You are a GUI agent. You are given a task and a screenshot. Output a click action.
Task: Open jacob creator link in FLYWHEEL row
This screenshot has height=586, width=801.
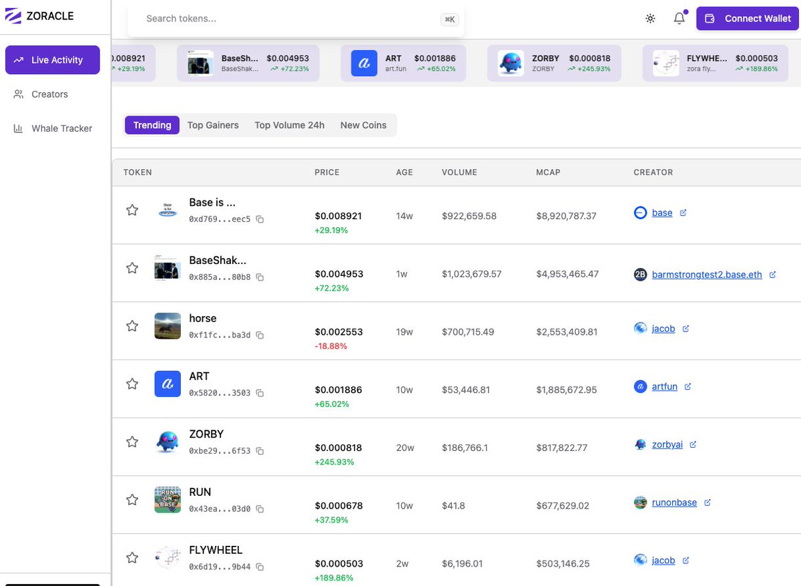[663, 561]
